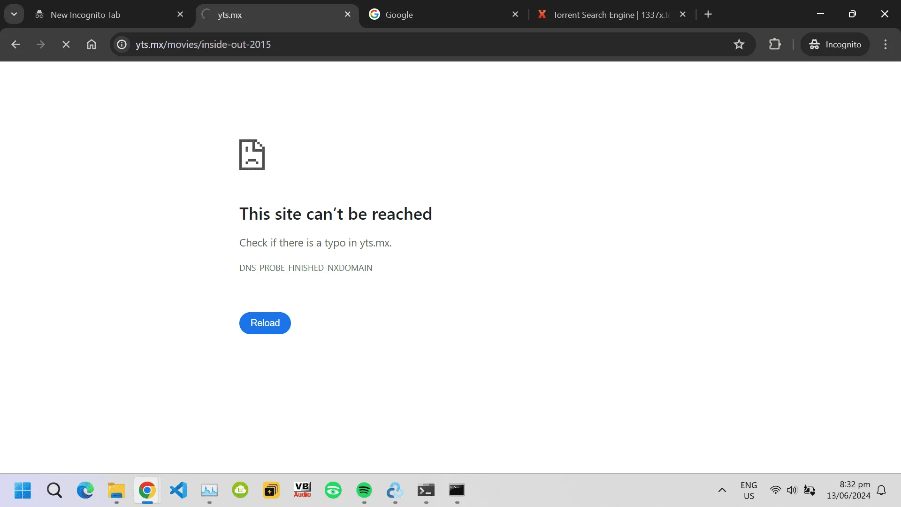Click the Incognito profile button
901x507 pixels.
tap(835, 45)
